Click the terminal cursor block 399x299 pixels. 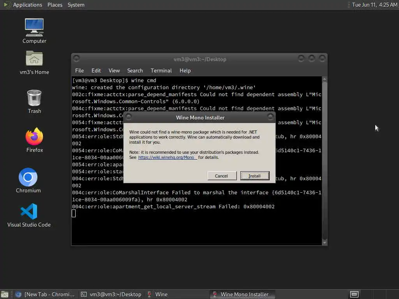tap(74, 214)
